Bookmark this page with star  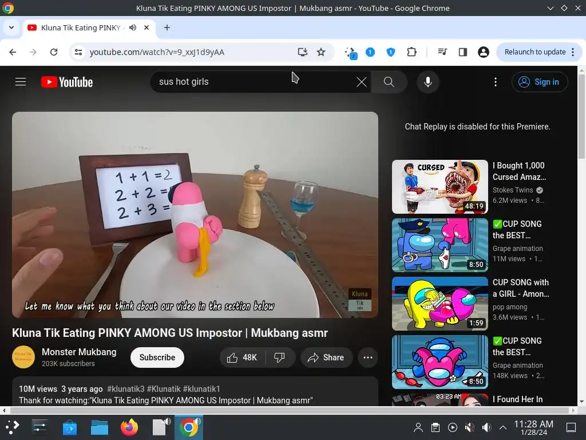point(321,52)
